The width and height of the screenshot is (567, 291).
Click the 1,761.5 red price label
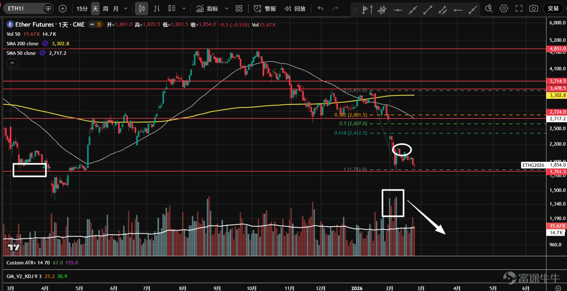[x=557, y=172]
